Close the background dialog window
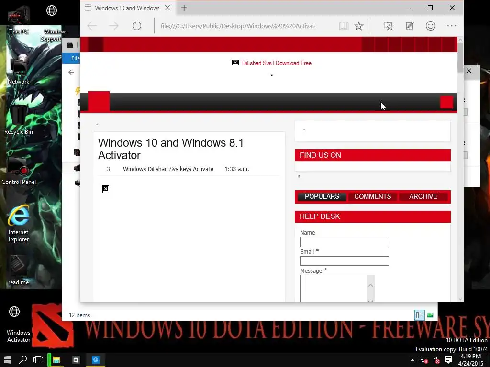The height and width of the screenshot is (367, 490). (469, 71)
